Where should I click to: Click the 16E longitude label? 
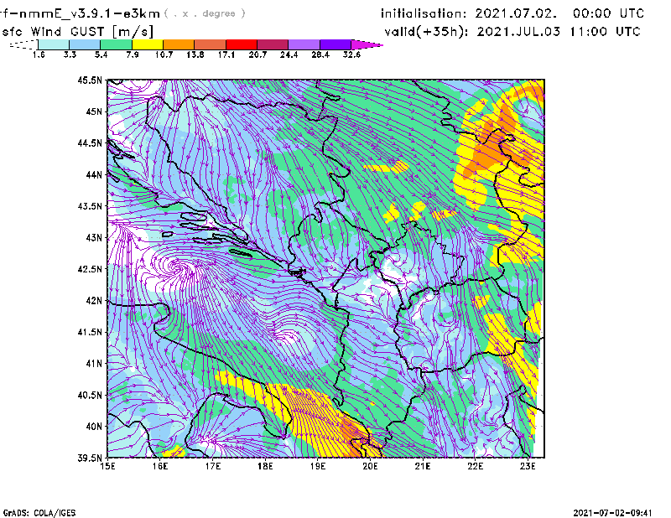[160, 466]
